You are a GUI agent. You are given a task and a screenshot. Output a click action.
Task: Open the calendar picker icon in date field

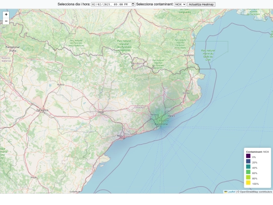[133, 5]
